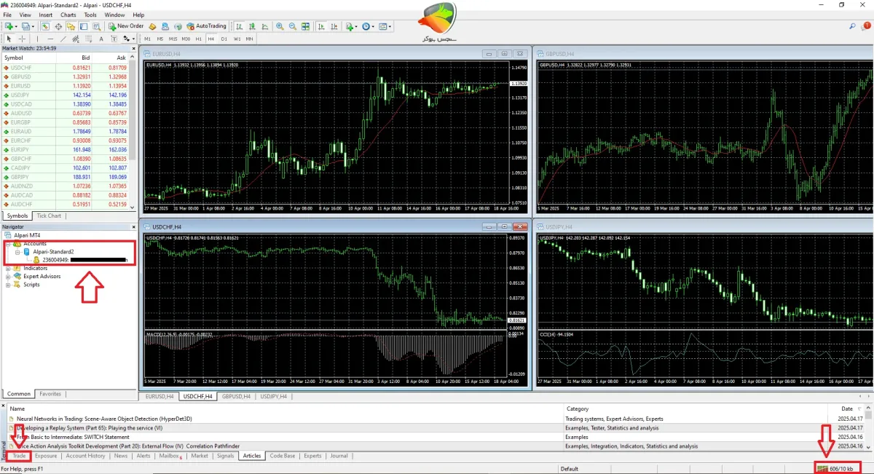The height and width of the screenshot is (474, 874).
Task: Open the Profiles toolbar icon
Action: [25, 26]
